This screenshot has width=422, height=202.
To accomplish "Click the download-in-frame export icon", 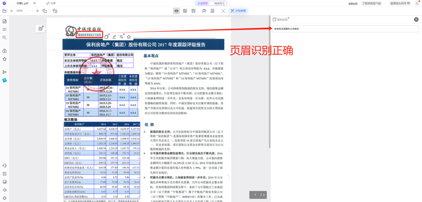I will tap(223, 11).
